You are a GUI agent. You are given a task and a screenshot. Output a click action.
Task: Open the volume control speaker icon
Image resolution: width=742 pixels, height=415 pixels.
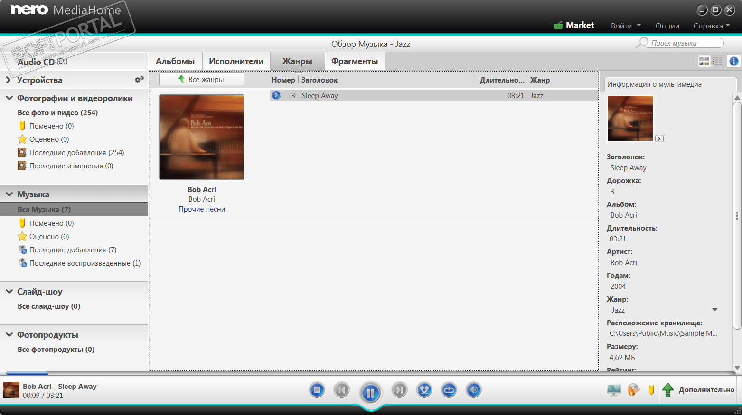(474, 390)
